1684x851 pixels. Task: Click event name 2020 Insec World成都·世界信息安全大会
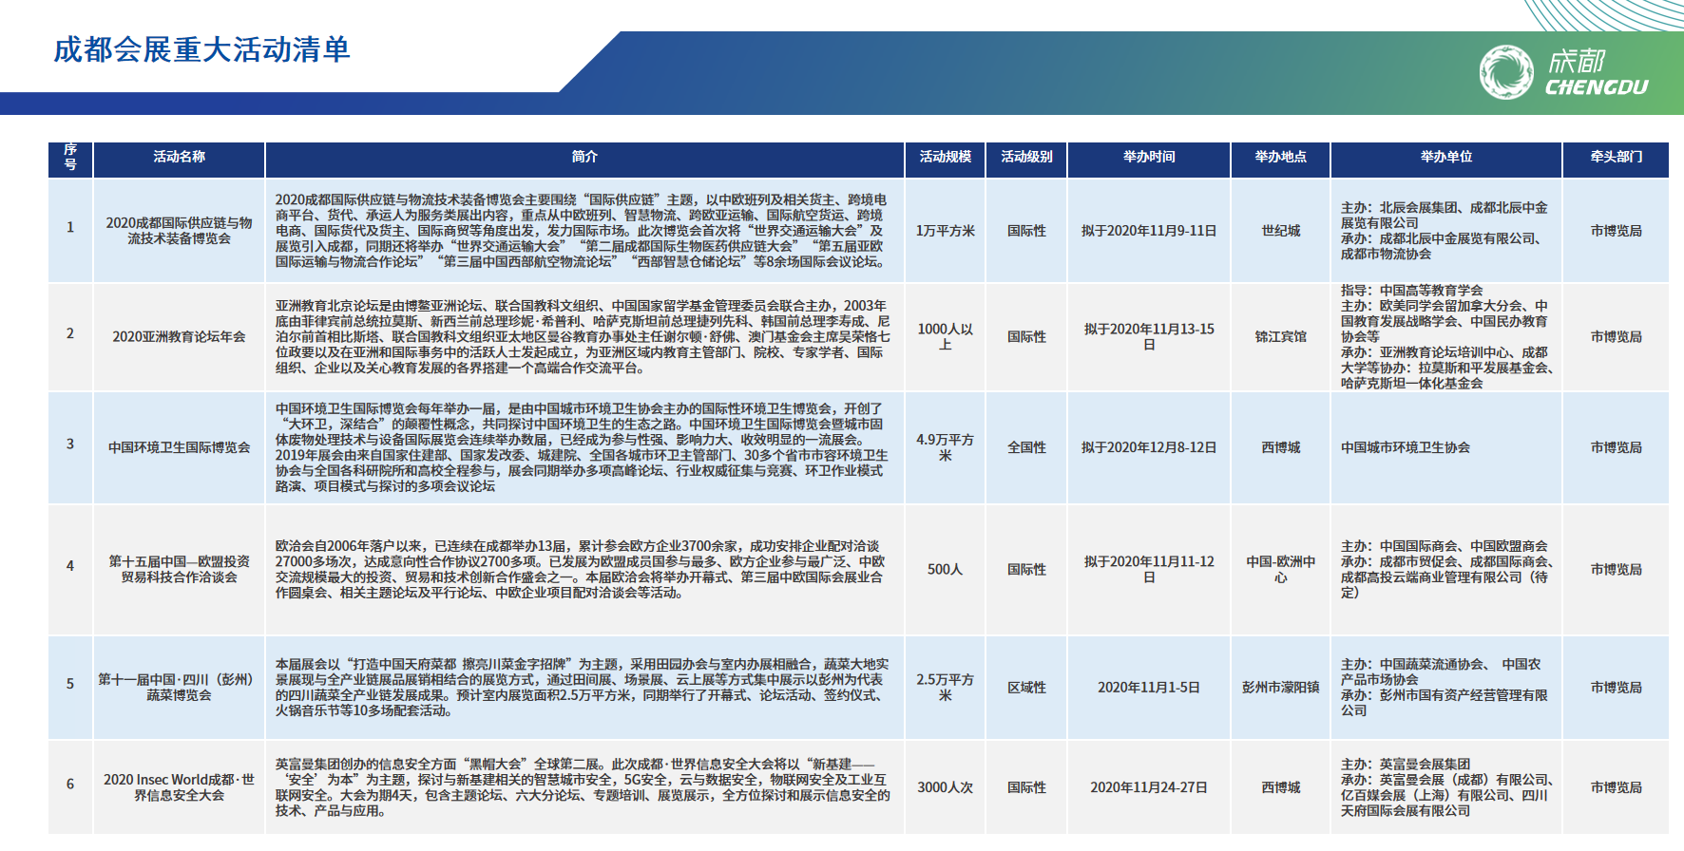(x=180, y=787)
